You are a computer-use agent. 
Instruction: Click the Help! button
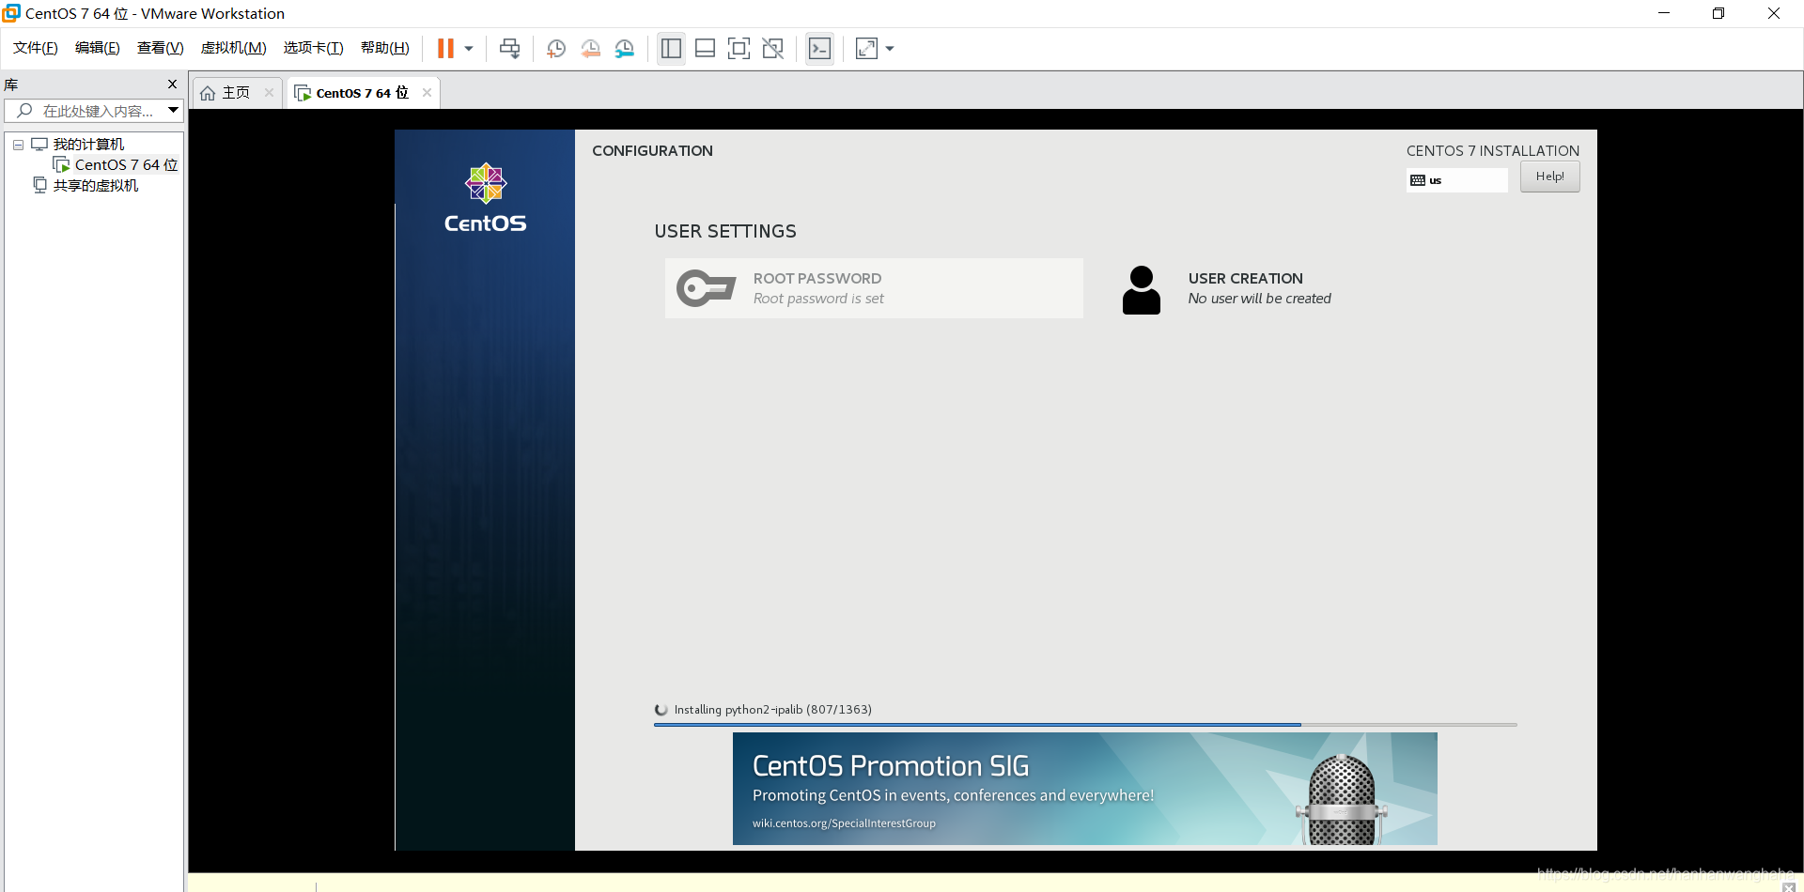click(1549, 177)
